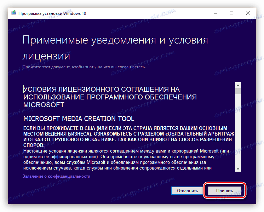Click the УСЛОВИЯ ЛИЦЕНЗИОННОГО СОГЛАШЕНИЯ heading text

tap(110, 97)
